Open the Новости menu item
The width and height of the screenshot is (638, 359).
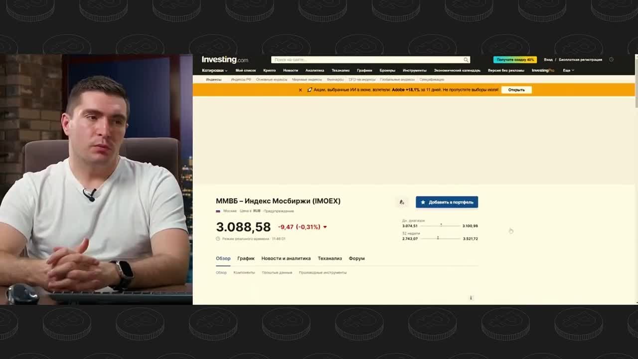[291, 70]
